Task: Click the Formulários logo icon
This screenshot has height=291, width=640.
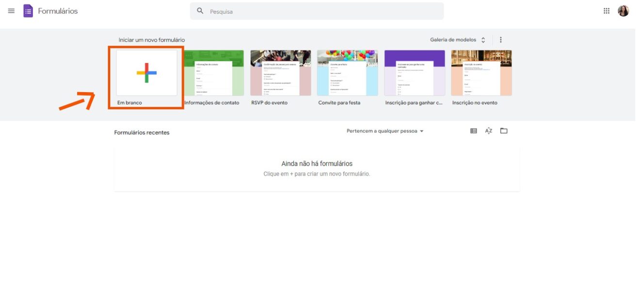Action: click(x=28, y=10)
